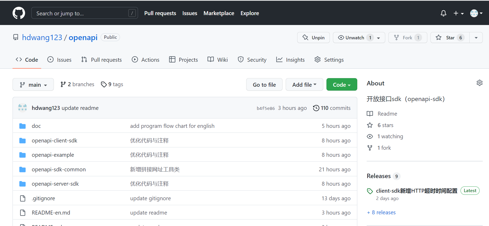The height and width of the screenshot is (226, 489).
Task: Switch to the repository Pull requests tab
Action: [x=101, y=60]
